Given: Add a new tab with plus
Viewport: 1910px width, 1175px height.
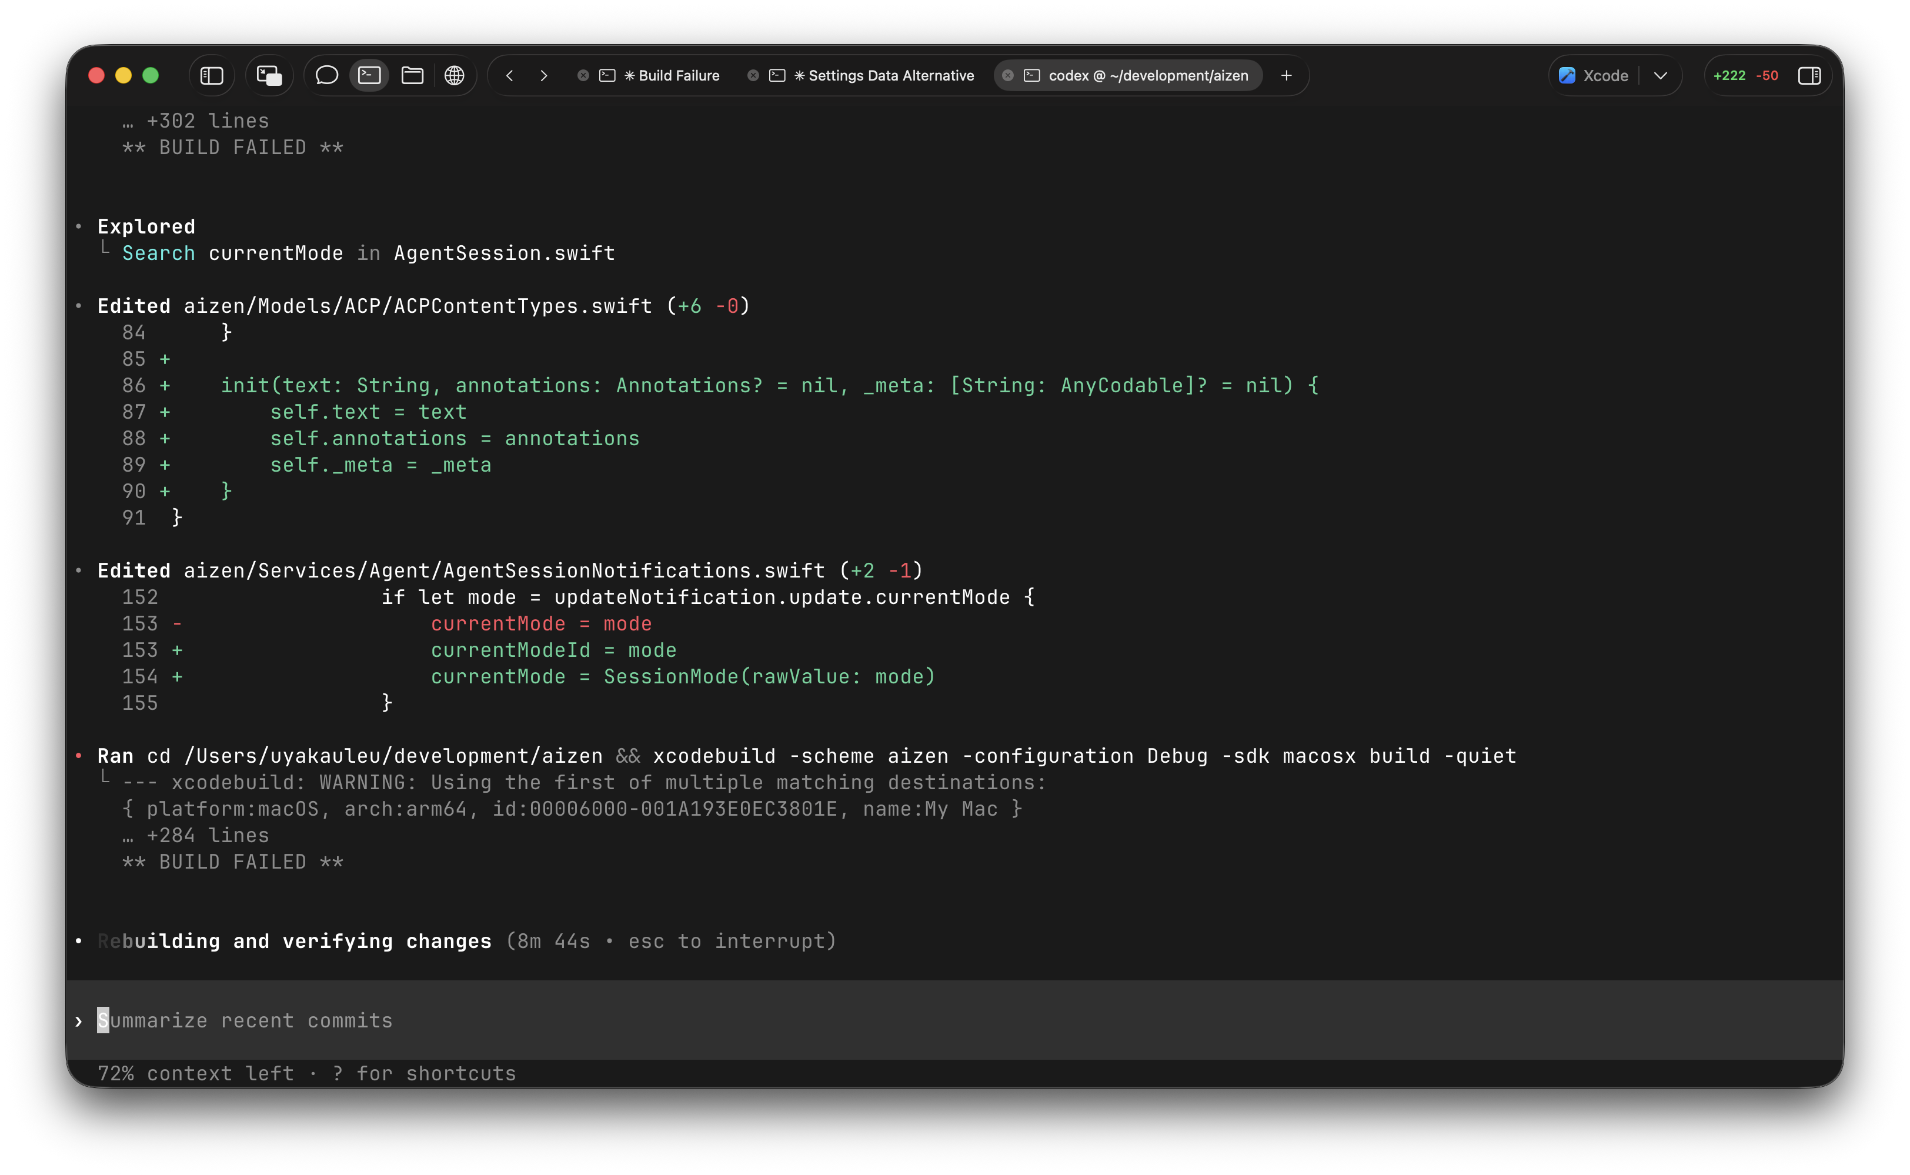Looking at the screenshot, I should click(x=1286, y=75).
